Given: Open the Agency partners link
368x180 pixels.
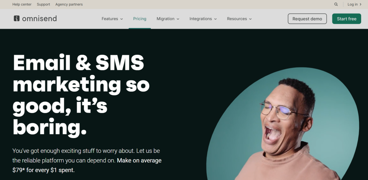Looking at the screenshot, I should click(69, 4).
